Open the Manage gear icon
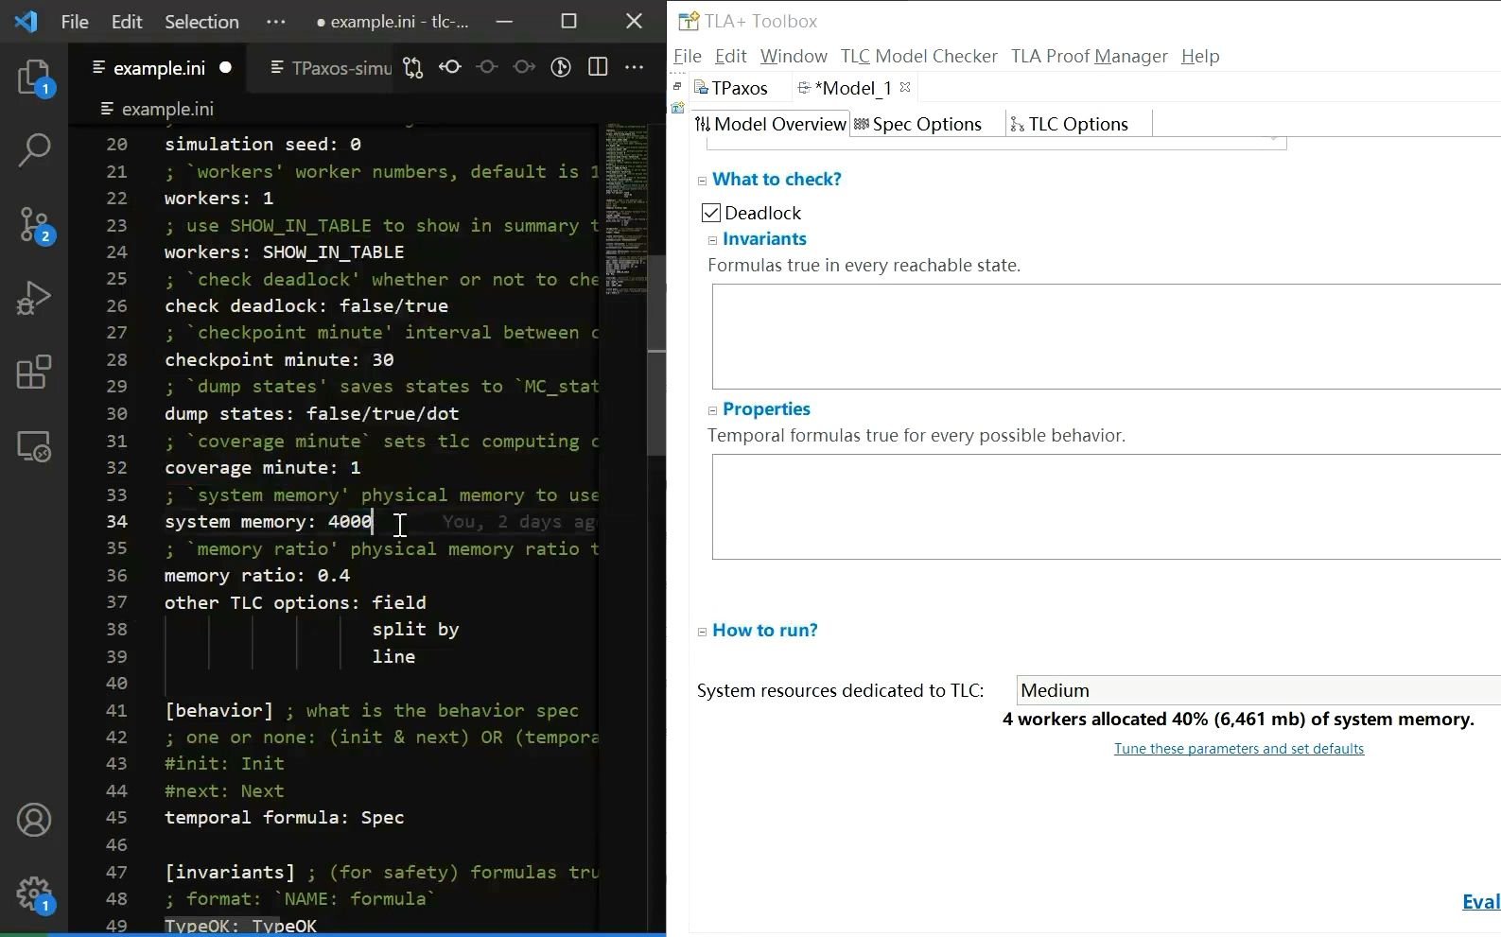The image size is (1501, 937). (34, 894)
